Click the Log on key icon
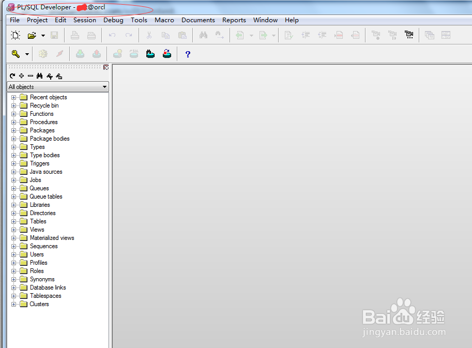 coord(16,54)
